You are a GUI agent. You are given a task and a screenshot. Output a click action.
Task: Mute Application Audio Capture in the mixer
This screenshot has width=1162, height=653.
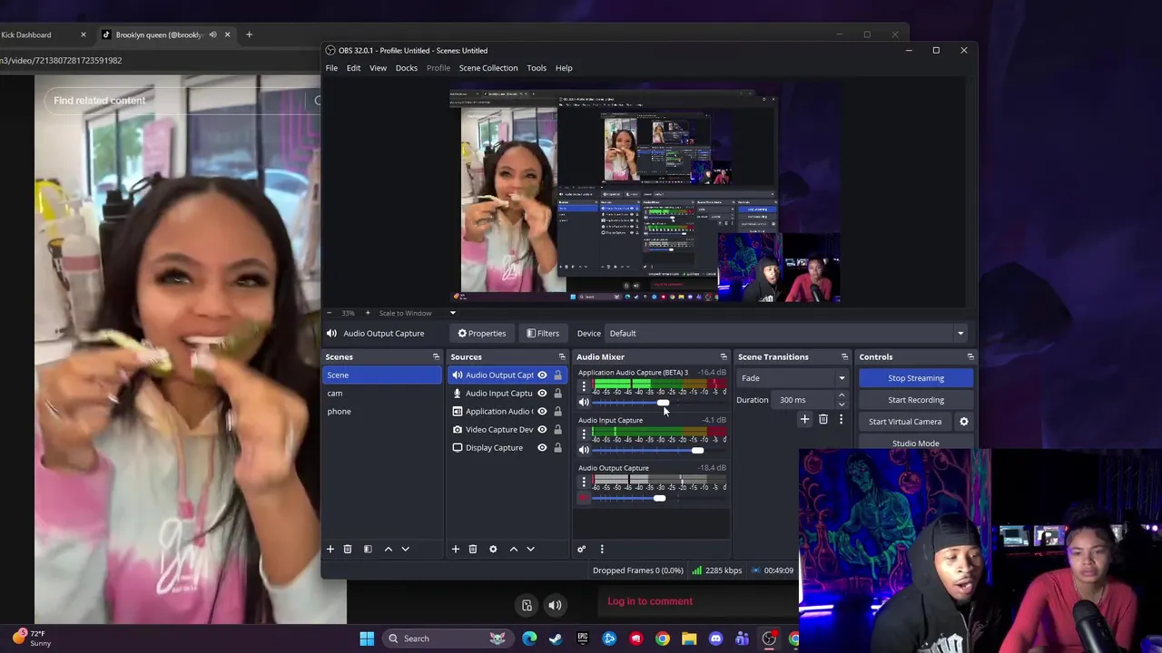584,403
